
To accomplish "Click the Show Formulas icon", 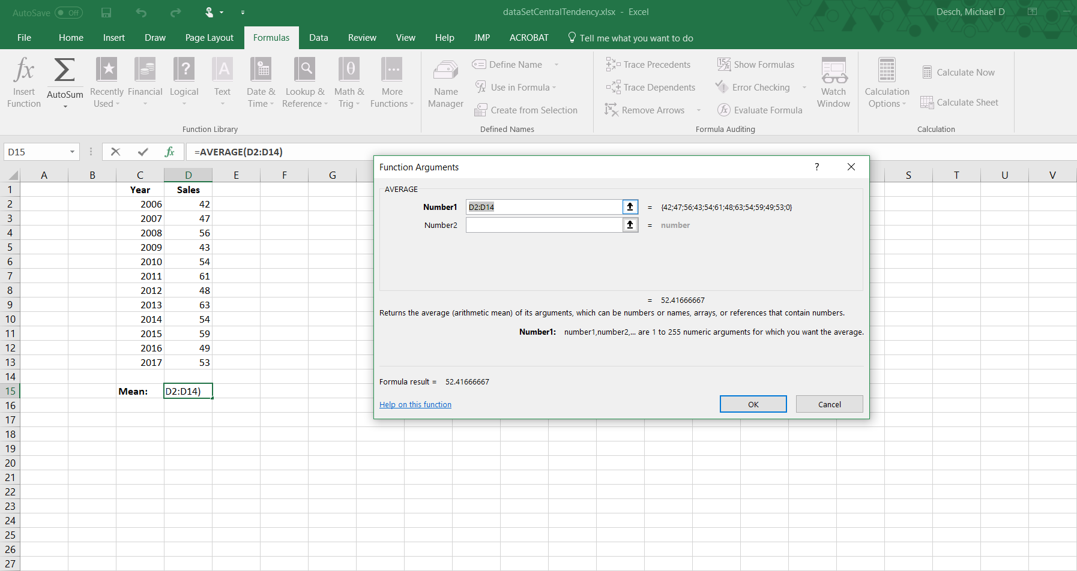I will tap(724, 65).
